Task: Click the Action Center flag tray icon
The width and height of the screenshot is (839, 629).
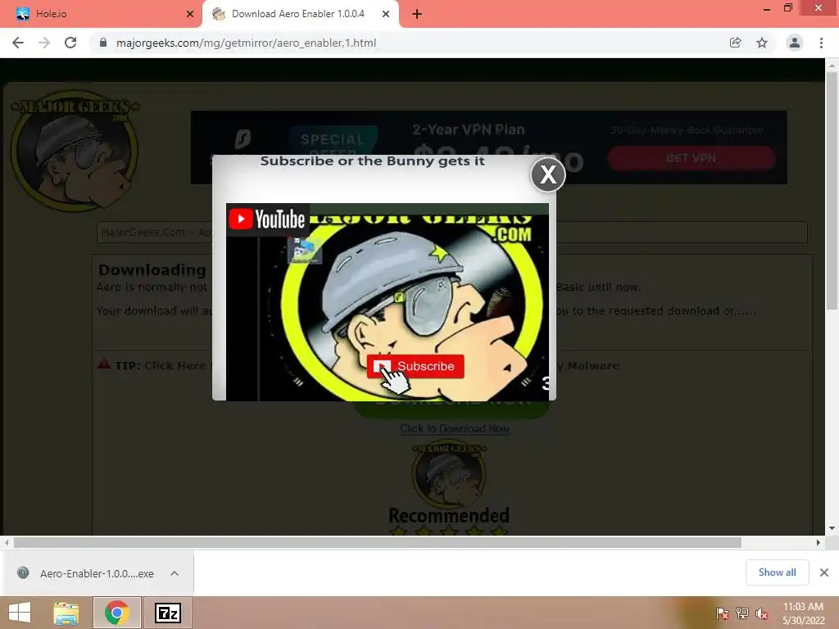Action: coord(722,613)
